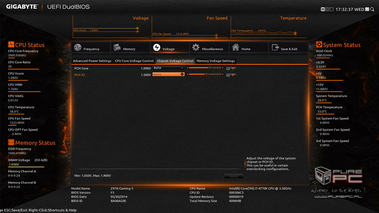Open the Save & Exit menu
Viewport: 379px width, 213px height.
point(288,47)
